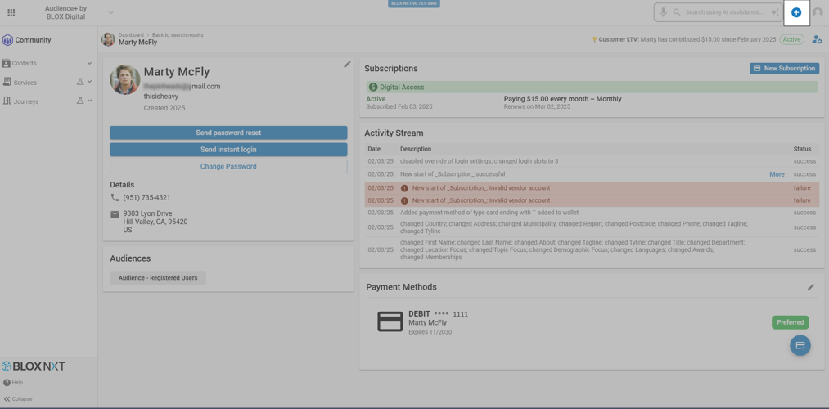
Task: Click the small Marty avatar in breadcrumb bar
Action: 108,39
